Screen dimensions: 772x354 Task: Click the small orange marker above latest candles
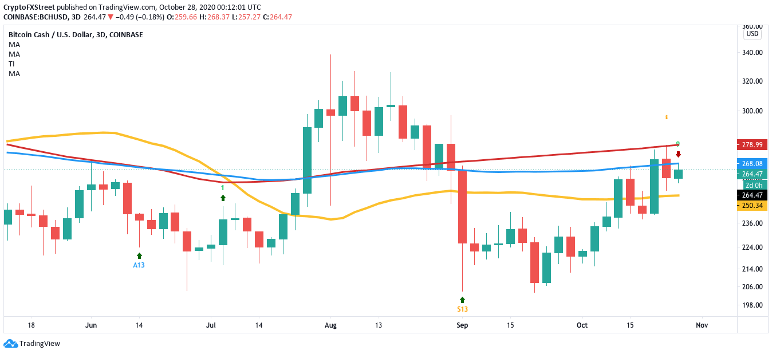tap(667, 117)
